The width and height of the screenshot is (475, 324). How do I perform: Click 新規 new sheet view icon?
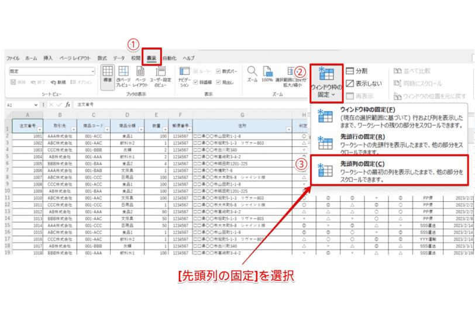tap(58, 82)
